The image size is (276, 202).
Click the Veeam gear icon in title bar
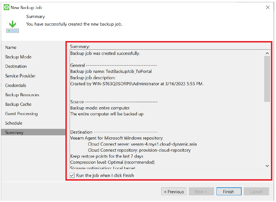(x=6, y=7)
